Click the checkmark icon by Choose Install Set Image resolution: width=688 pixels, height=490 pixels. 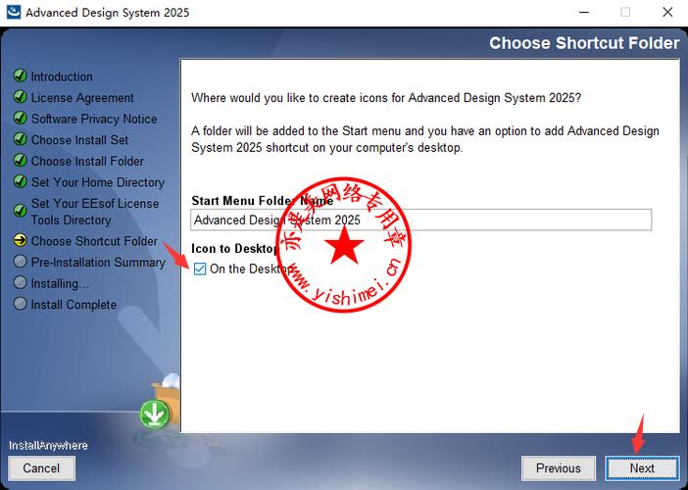[20, 140]
